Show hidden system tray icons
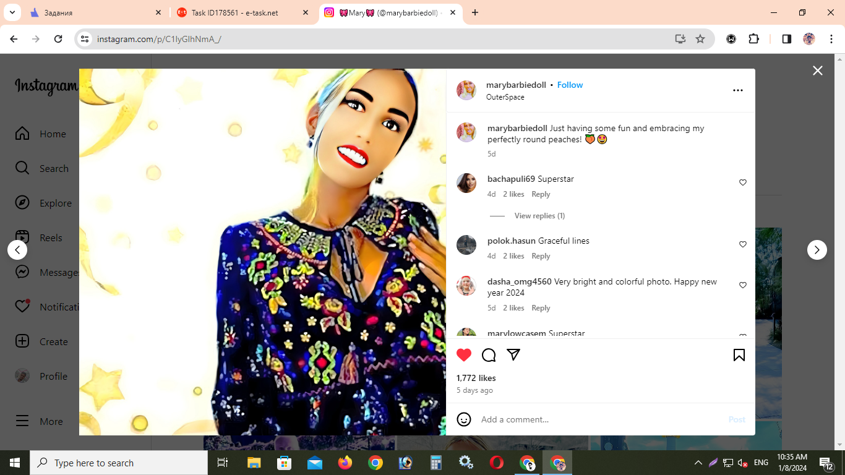845x475 pixels. (698, 463)
